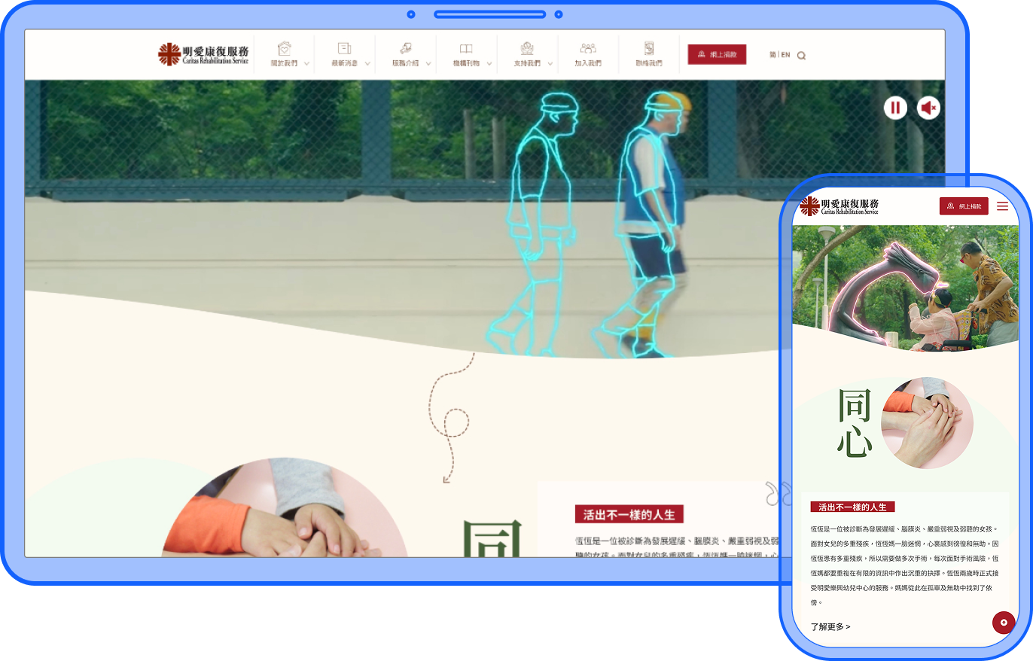Expand the 關於我們 dropdown chevron
Viewport: 1033px width, 661px height.
pos(306,64)
